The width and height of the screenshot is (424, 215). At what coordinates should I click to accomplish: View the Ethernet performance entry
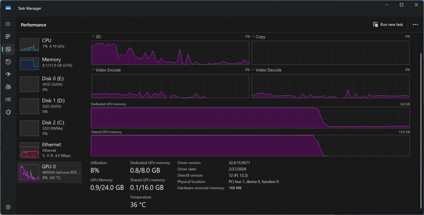49,150
